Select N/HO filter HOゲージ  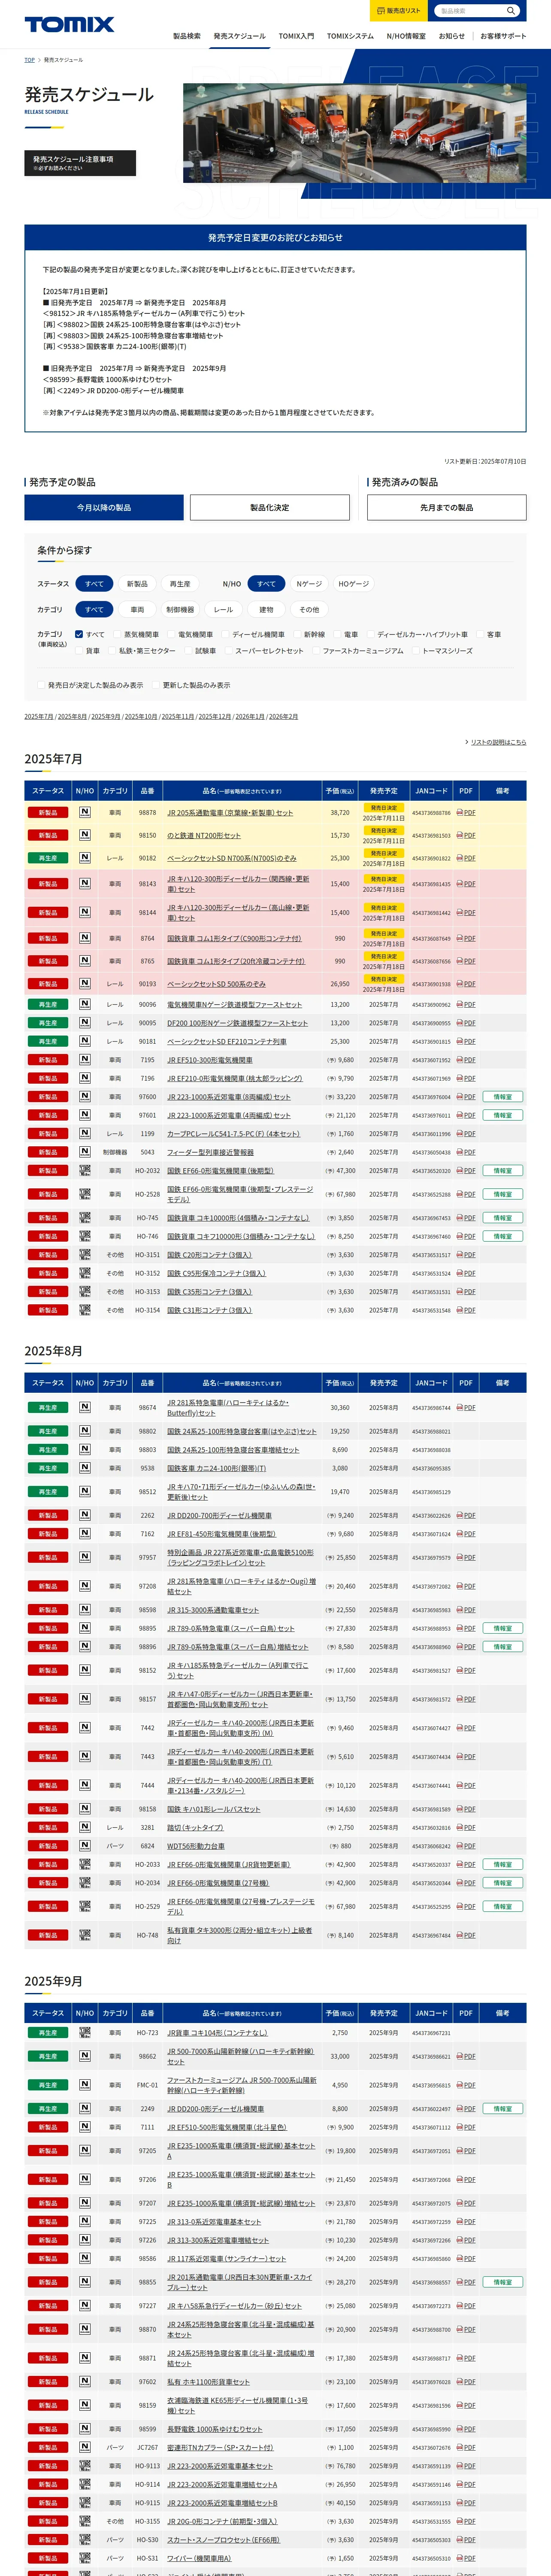[353, 583]
